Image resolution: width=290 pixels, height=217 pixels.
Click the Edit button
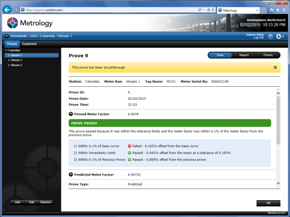31,202
